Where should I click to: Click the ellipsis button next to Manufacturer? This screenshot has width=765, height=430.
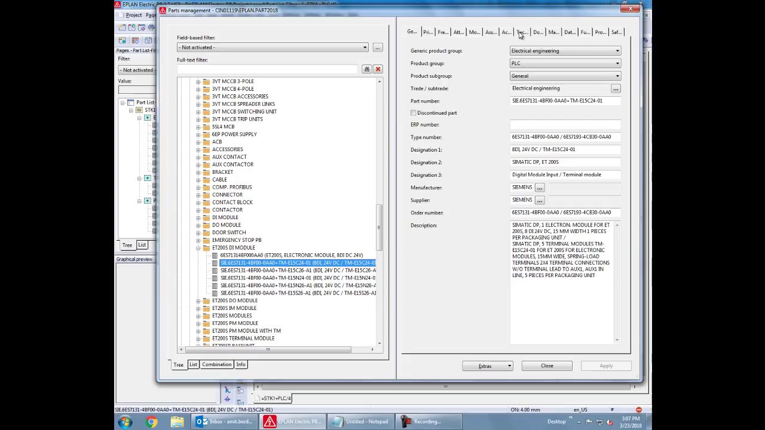[539, 188]
